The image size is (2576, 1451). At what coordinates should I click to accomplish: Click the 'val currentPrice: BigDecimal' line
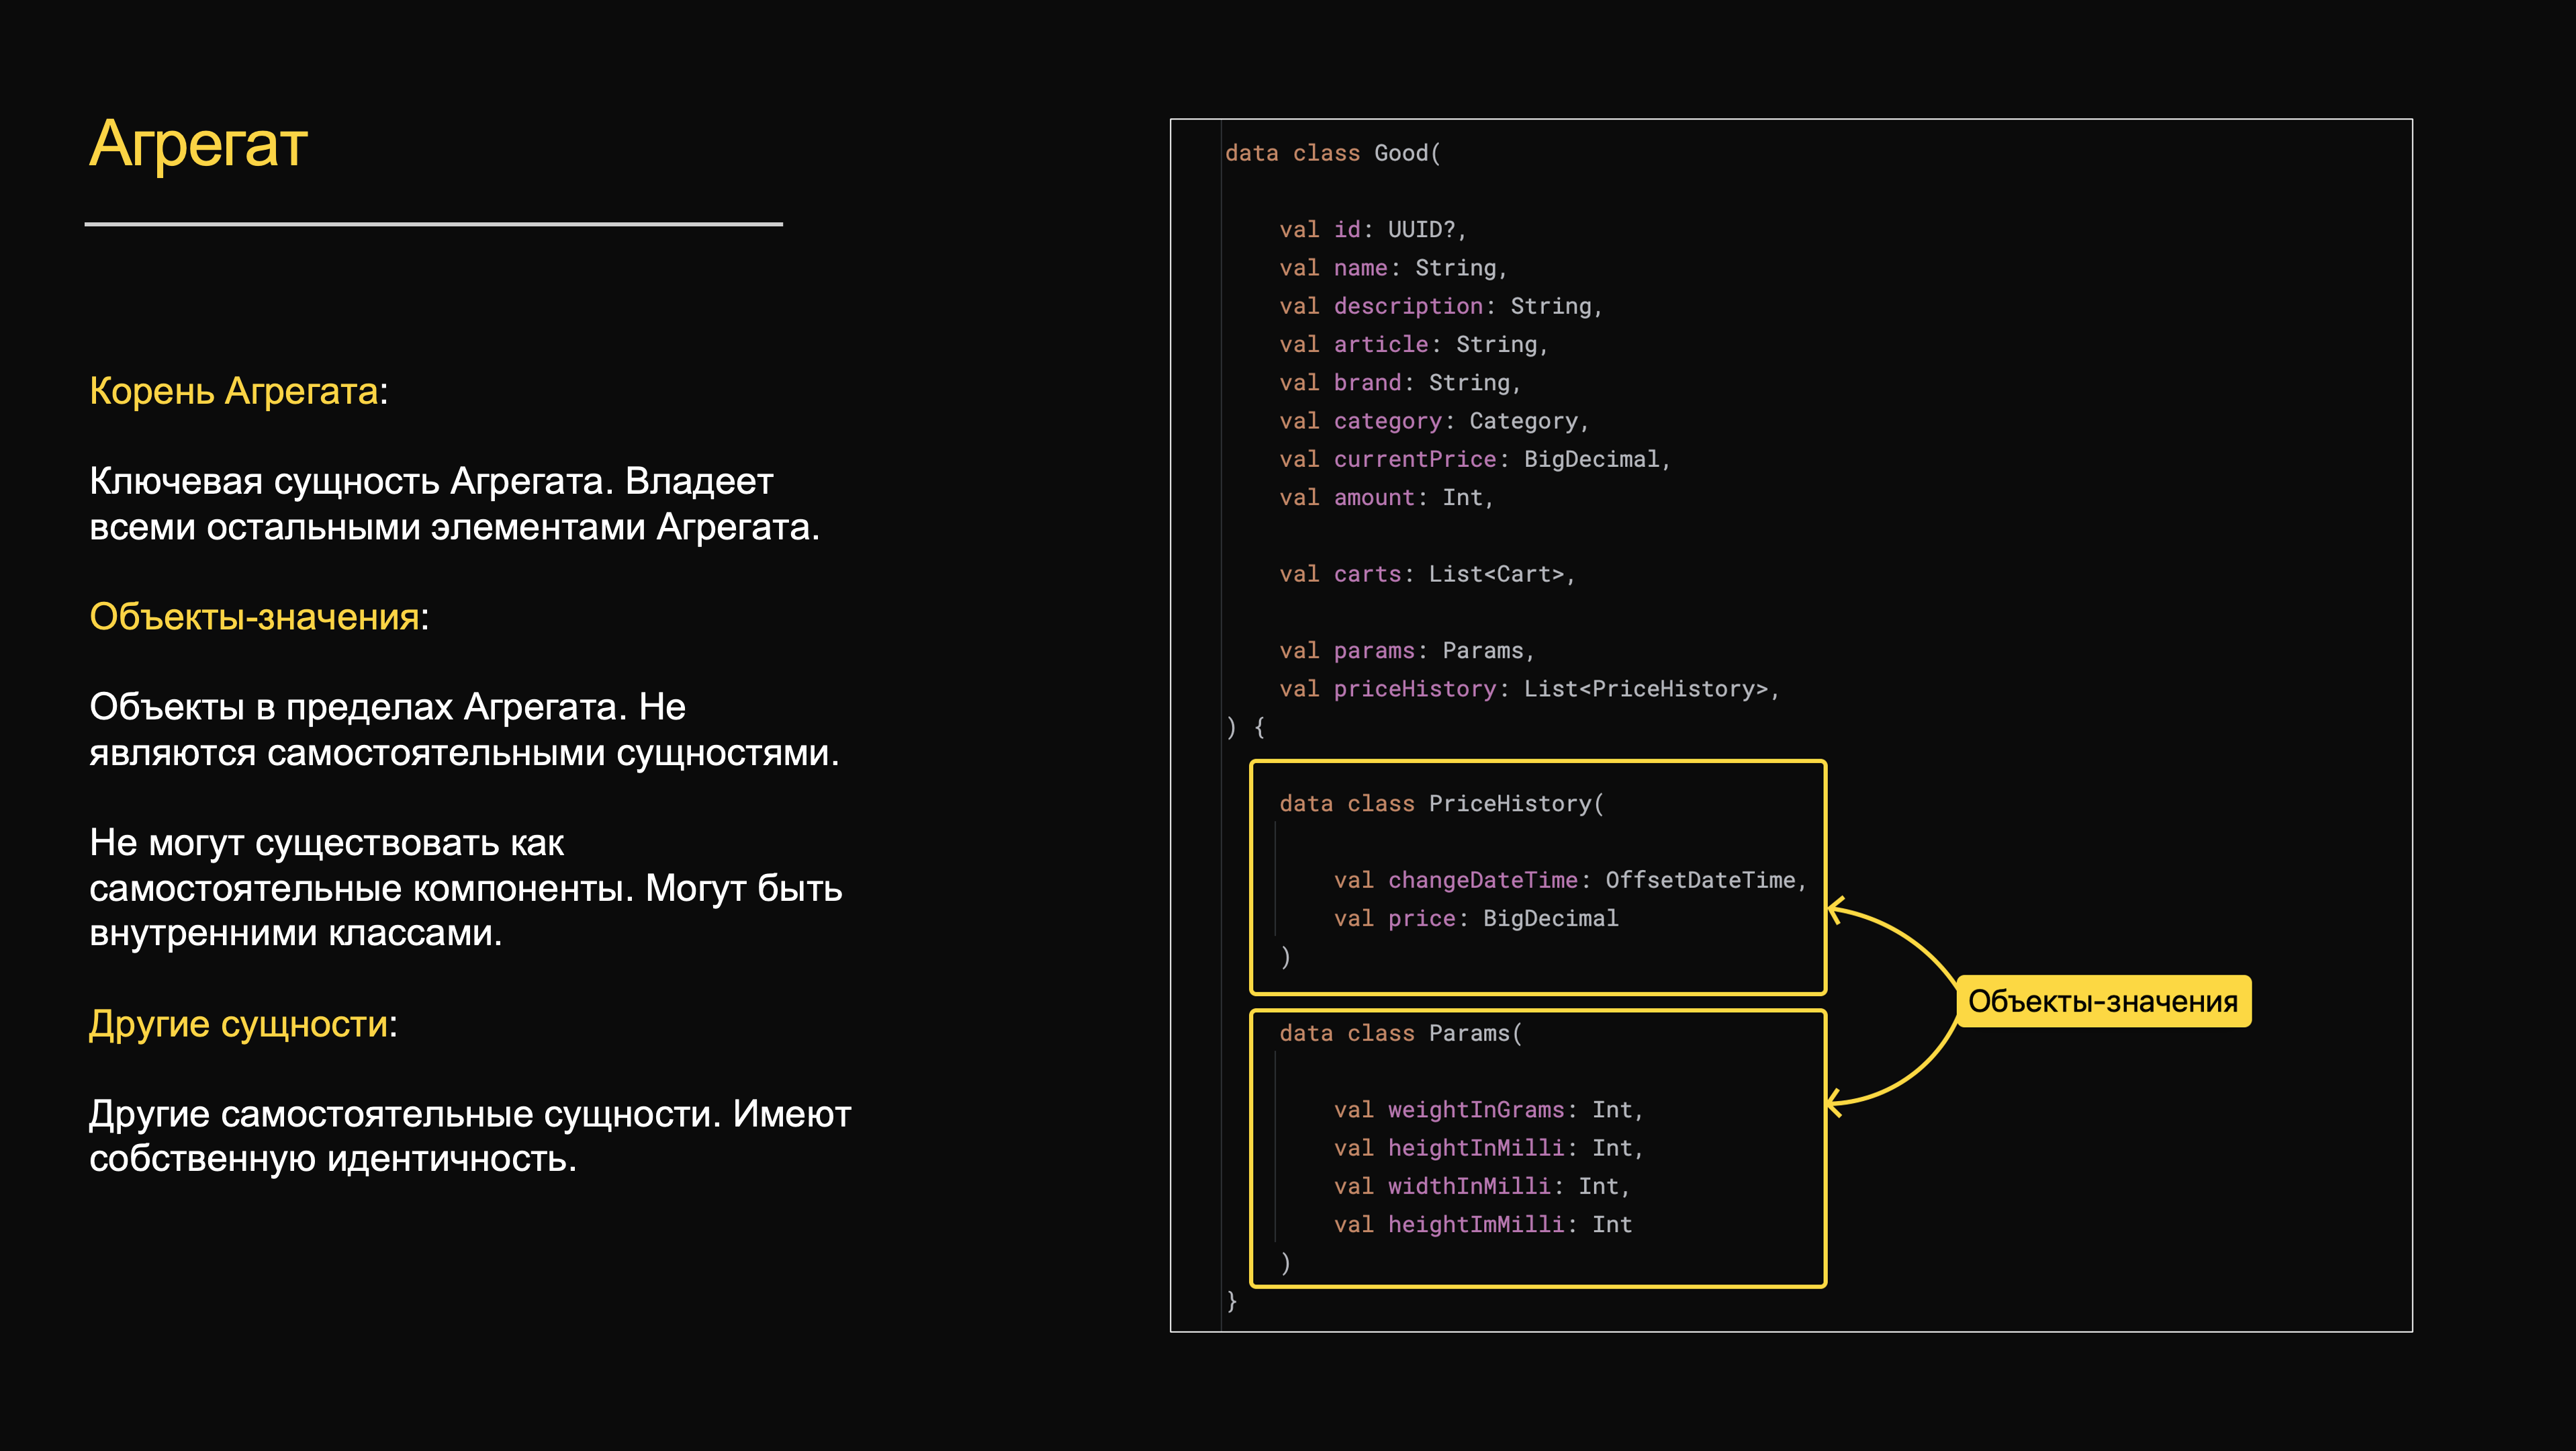tap(1474, 459)
